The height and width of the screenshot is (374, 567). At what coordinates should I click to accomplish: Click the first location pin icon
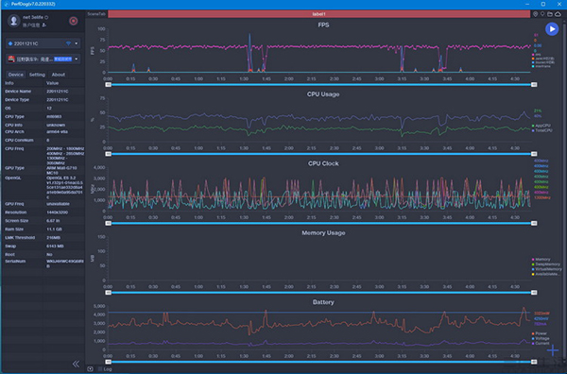pyautogui.click(x=535, y=14)
